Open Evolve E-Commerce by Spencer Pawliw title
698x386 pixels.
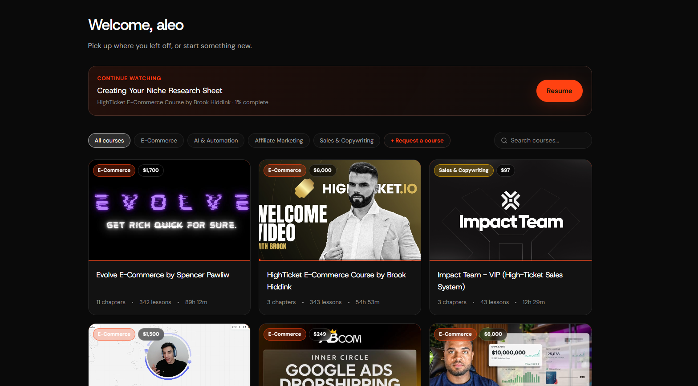(163, 275)
